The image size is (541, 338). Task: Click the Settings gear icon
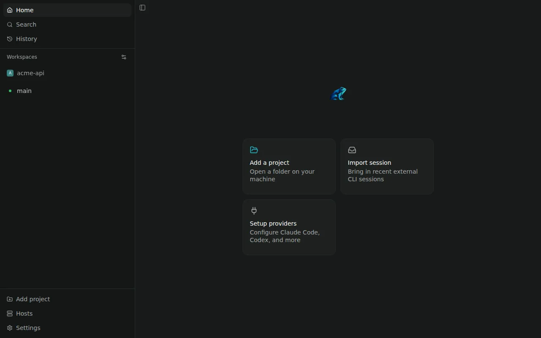tap(10, 328)
